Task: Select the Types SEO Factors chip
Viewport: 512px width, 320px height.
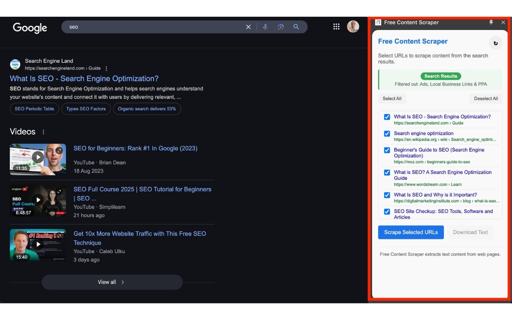Action: (x=86, y=109)
